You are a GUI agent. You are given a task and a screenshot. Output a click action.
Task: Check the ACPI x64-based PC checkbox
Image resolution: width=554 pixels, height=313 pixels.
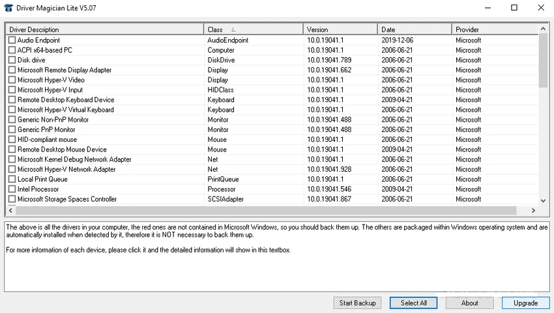coord(12,50)
